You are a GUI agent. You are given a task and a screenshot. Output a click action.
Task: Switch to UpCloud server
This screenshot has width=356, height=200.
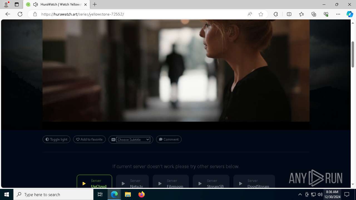click(94, 182)
